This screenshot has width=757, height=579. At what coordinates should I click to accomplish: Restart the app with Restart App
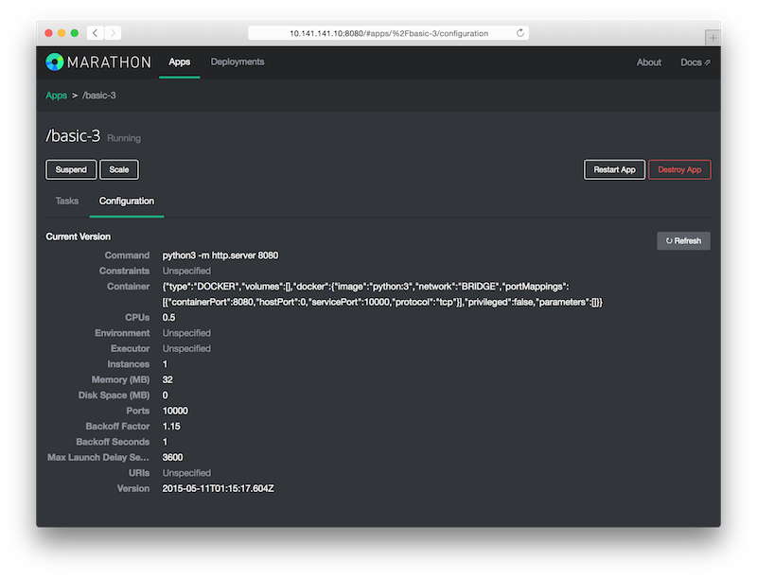click(614, 169)
